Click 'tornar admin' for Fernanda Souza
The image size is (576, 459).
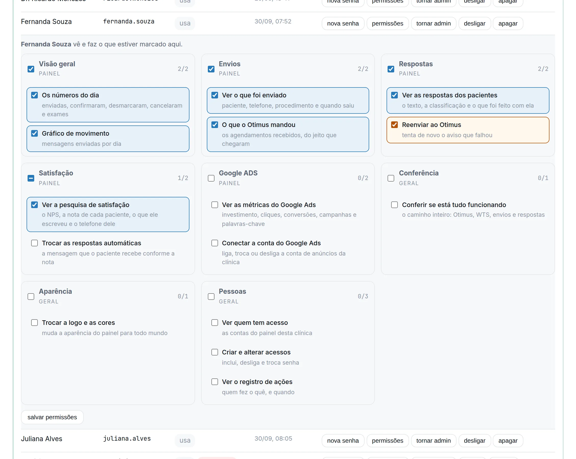(433, 23)
